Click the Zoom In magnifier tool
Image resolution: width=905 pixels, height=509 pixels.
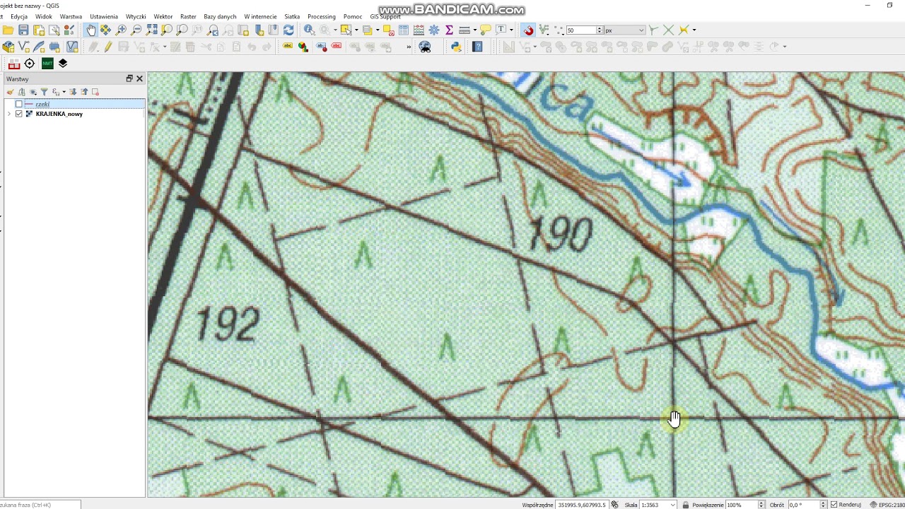(121, 30)
